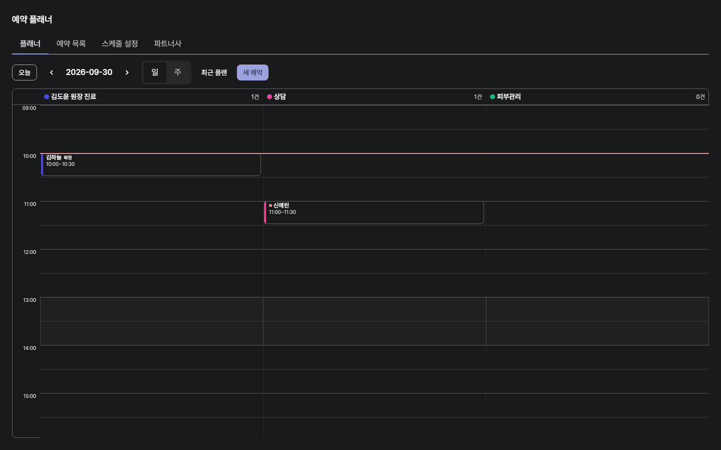The width and height of the screenshot is (721, 450).
Task: Click the 0건 count in 피부관리 column
Action: [700, 97]
